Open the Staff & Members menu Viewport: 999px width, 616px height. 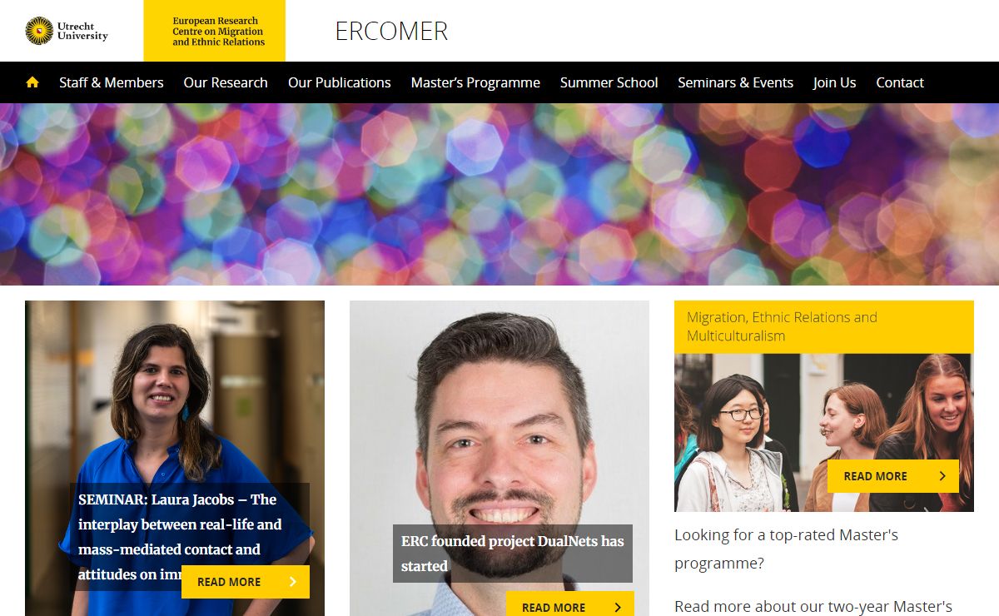112,82
